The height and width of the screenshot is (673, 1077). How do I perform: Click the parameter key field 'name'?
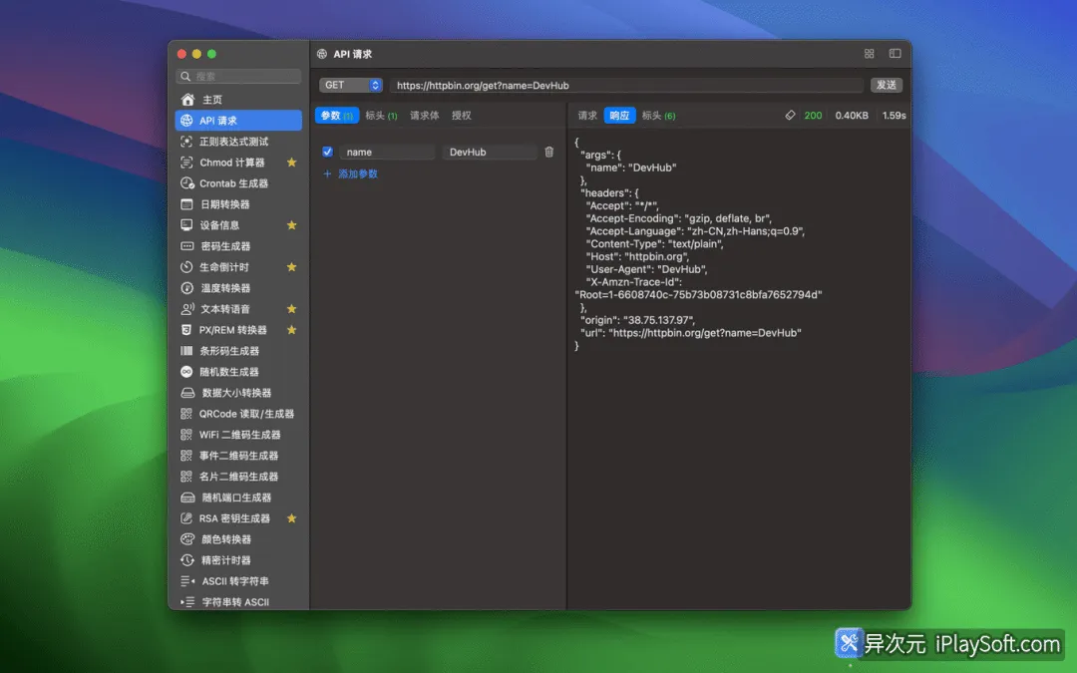pos(387,152)
